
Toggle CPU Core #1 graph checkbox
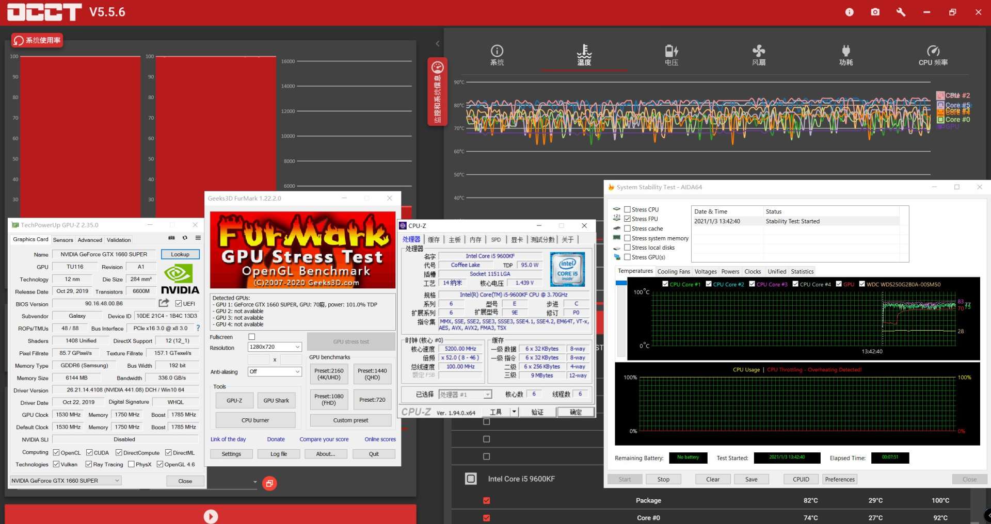point(665,284)
